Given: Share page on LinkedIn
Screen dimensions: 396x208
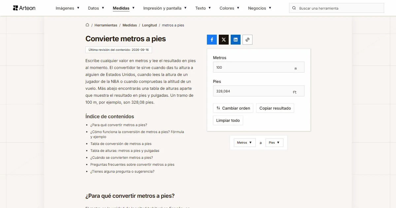Looking at the screenshot, I should (236, 40).
